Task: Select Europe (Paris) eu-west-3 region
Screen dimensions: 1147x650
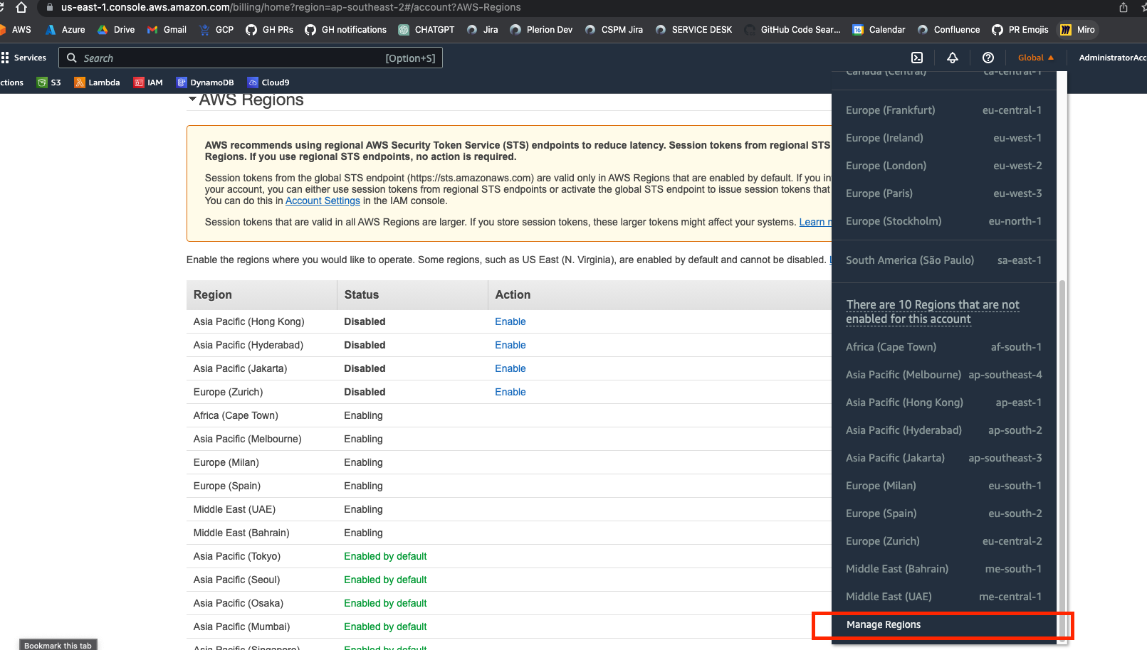Action: [943, 193]
